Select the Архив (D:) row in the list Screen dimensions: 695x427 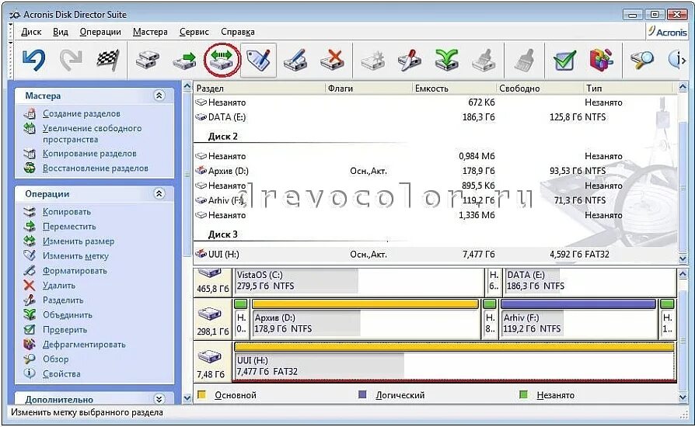435,171
